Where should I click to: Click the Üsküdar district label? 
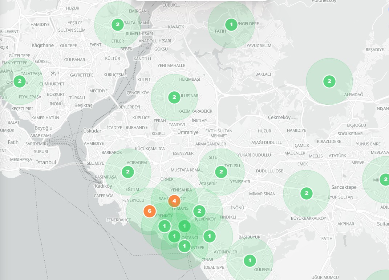[x=92, y=131]
